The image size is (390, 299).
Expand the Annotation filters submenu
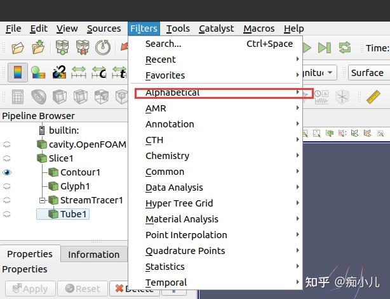tap(215, 124)
